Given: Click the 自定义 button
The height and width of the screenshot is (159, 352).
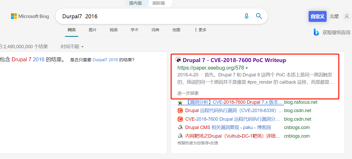Looking at the screenshot, I should [317, 16].
